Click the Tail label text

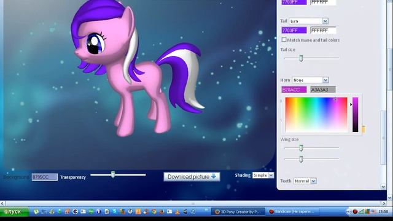click(284, 21)
